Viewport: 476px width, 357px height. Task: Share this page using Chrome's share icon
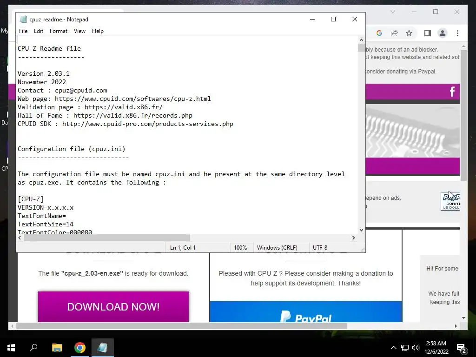click(394, 33)
